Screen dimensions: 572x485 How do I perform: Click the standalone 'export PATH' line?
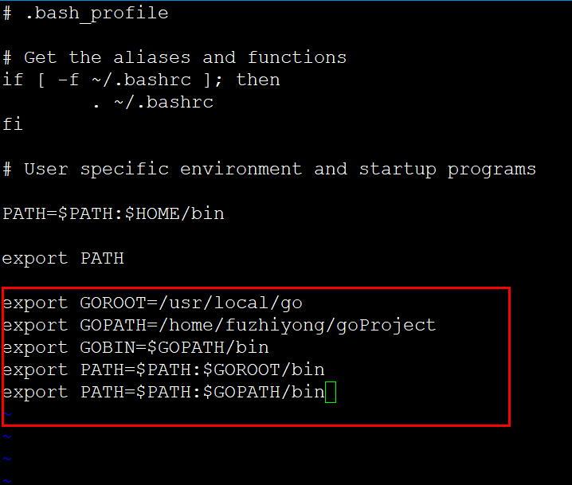63,259
